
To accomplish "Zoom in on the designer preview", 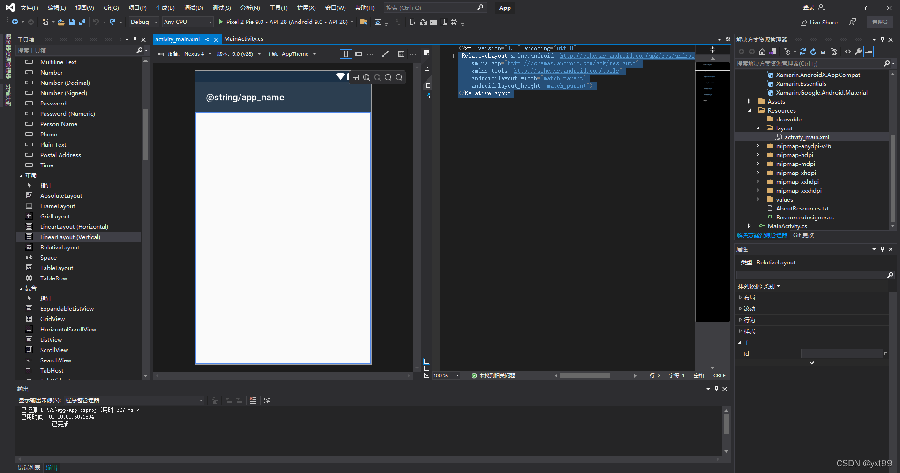I will click(x=388, y=77).
